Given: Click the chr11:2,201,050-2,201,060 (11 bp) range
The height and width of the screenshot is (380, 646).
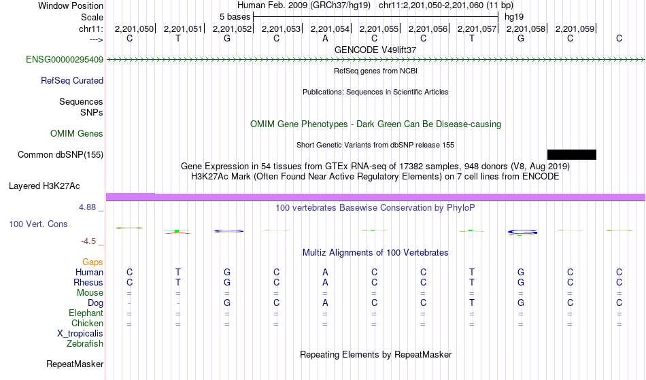Looking at the screenshot, I should pyautogui.click(x=446, y=5).
